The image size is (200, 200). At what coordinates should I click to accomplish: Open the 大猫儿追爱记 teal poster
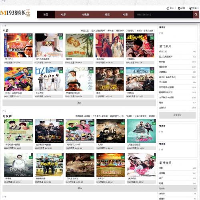tap(142, 131)
